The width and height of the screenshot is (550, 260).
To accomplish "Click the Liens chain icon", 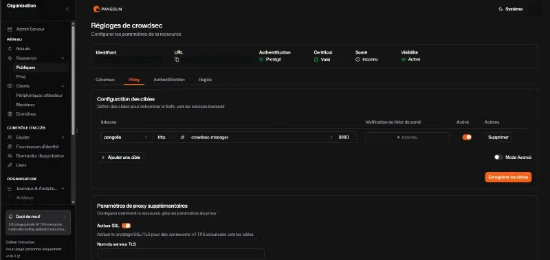I will pyautogui.click(x=10, y=165).
